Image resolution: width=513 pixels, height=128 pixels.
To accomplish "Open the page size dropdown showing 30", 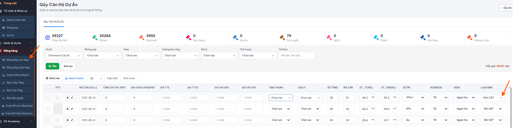I will [x=96, y=78].
